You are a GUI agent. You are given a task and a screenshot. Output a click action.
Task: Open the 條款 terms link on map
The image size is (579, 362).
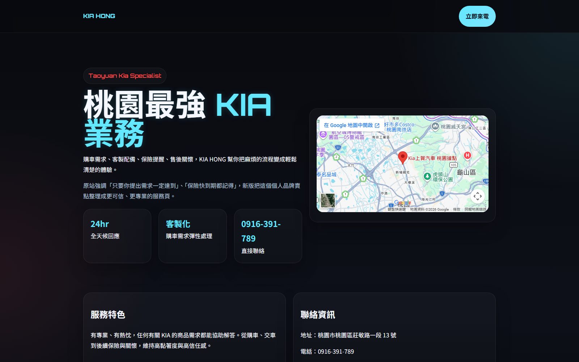457,209
